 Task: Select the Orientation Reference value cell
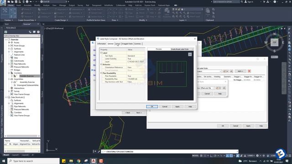click(x=136, y=67)
